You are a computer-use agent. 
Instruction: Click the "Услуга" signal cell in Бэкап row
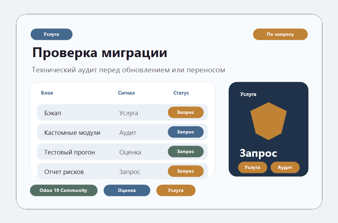[x=129, y=113]
